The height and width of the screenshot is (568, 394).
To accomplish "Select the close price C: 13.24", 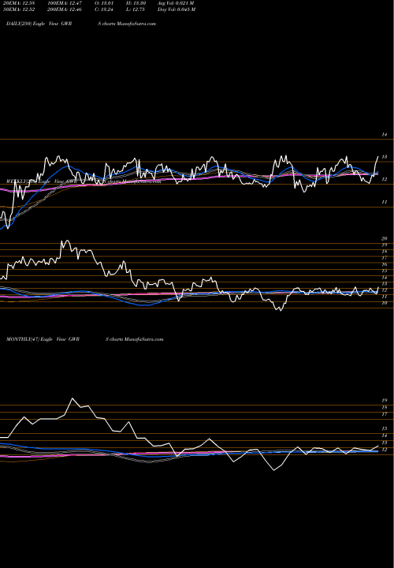I will click(x=104, y=9).
